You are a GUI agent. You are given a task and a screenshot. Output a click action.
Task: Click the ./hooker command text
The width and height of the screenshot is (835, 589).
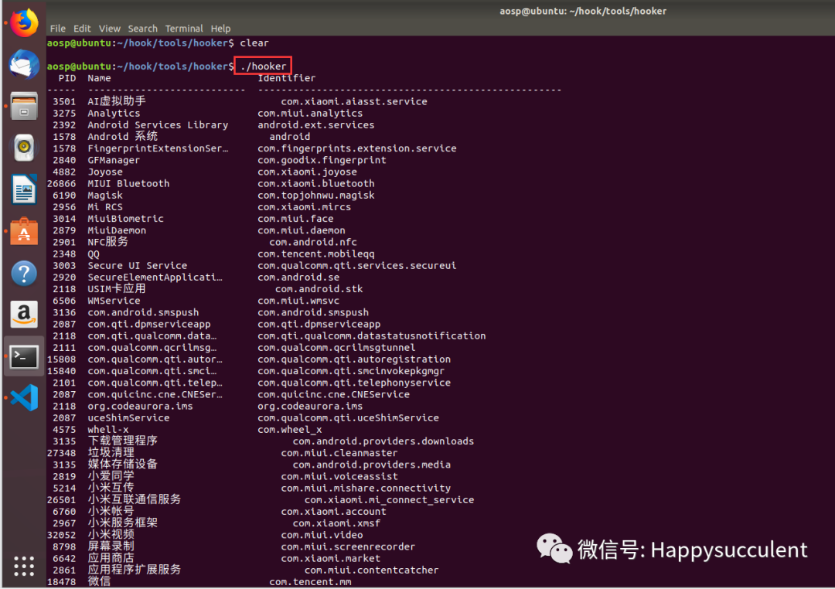[x=263, y=66]
